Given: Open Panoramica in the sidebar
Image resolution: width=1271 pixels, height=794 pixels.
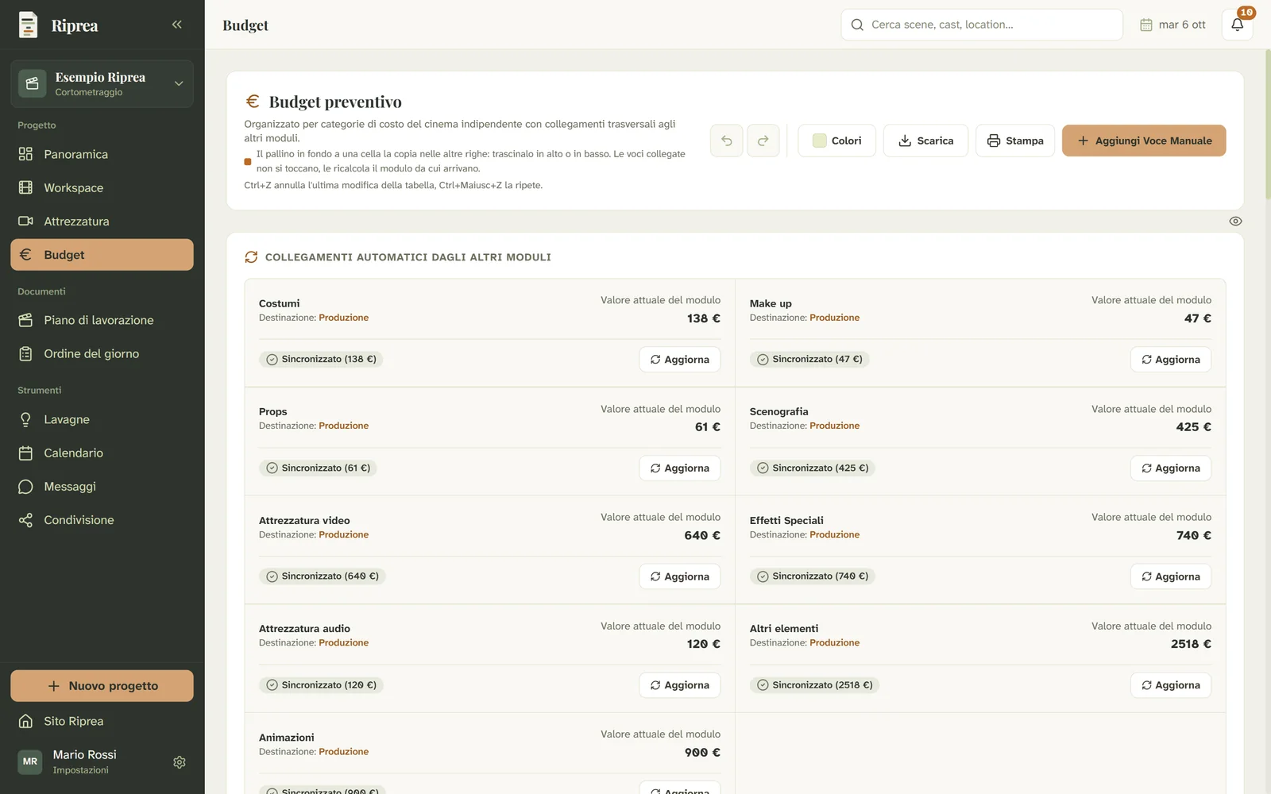Looking at the screenshot, I should coord(102,154).
